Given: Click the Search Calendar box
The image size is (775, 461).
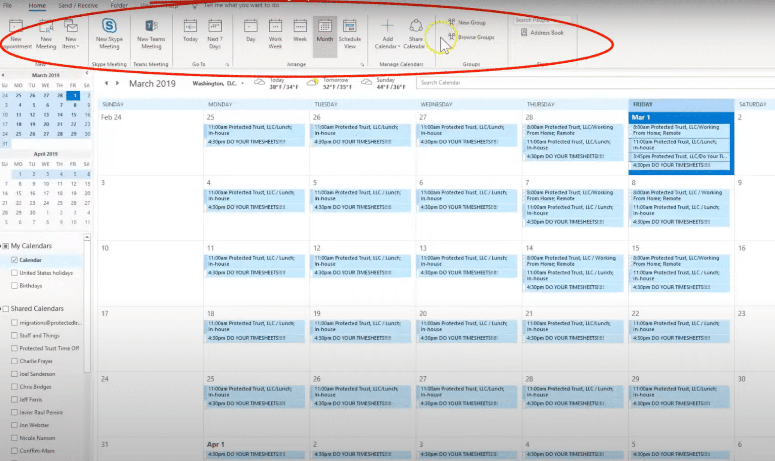Looking at the screenshot, I should pos(595,83).
